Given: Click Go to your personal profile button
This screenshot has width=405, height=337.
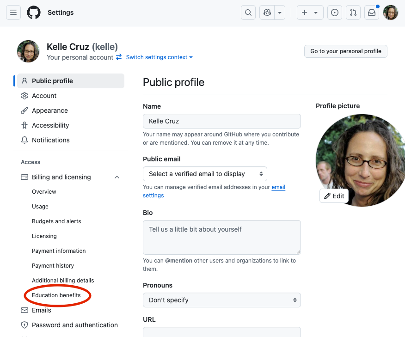Looking at the screenshot, I should pos(346,51).
